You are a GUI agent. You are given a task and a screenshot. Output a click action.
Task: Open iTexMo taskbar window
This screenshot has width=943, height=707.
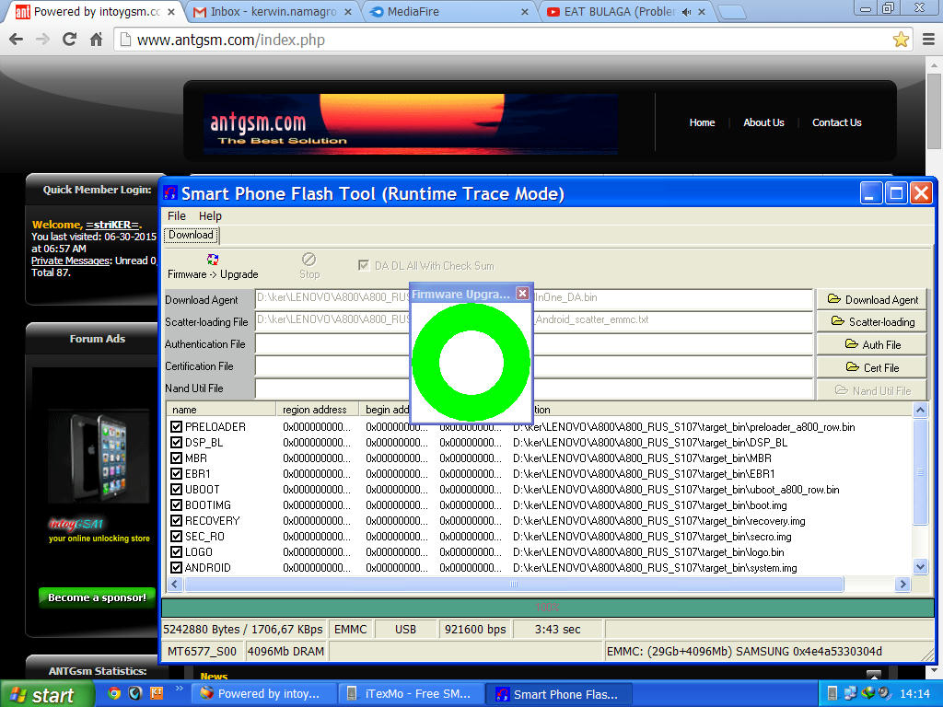pyautogui.click(x=412, y=694)
